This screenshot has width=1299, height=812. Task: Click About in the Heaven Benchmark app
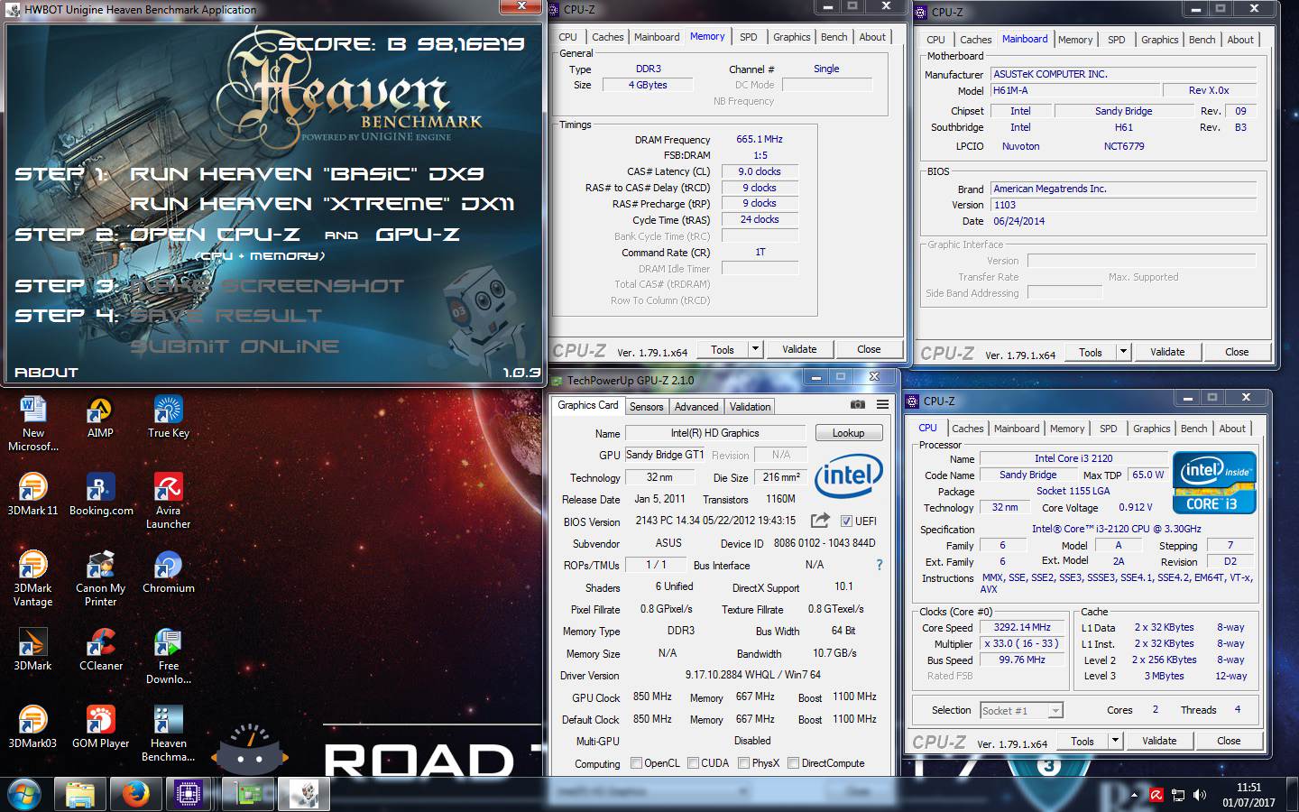click(46, 372)
